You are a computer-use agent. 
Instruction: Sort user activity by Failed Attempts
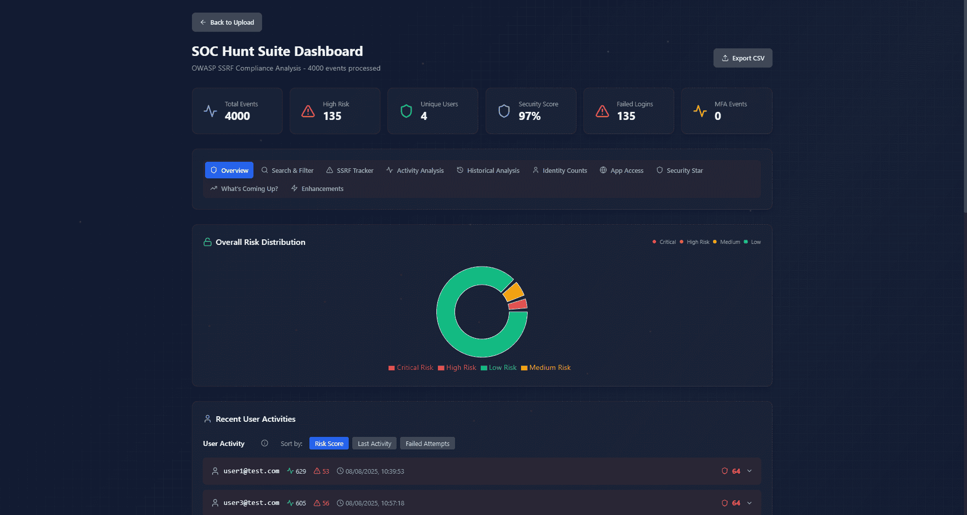click(427, 443)
